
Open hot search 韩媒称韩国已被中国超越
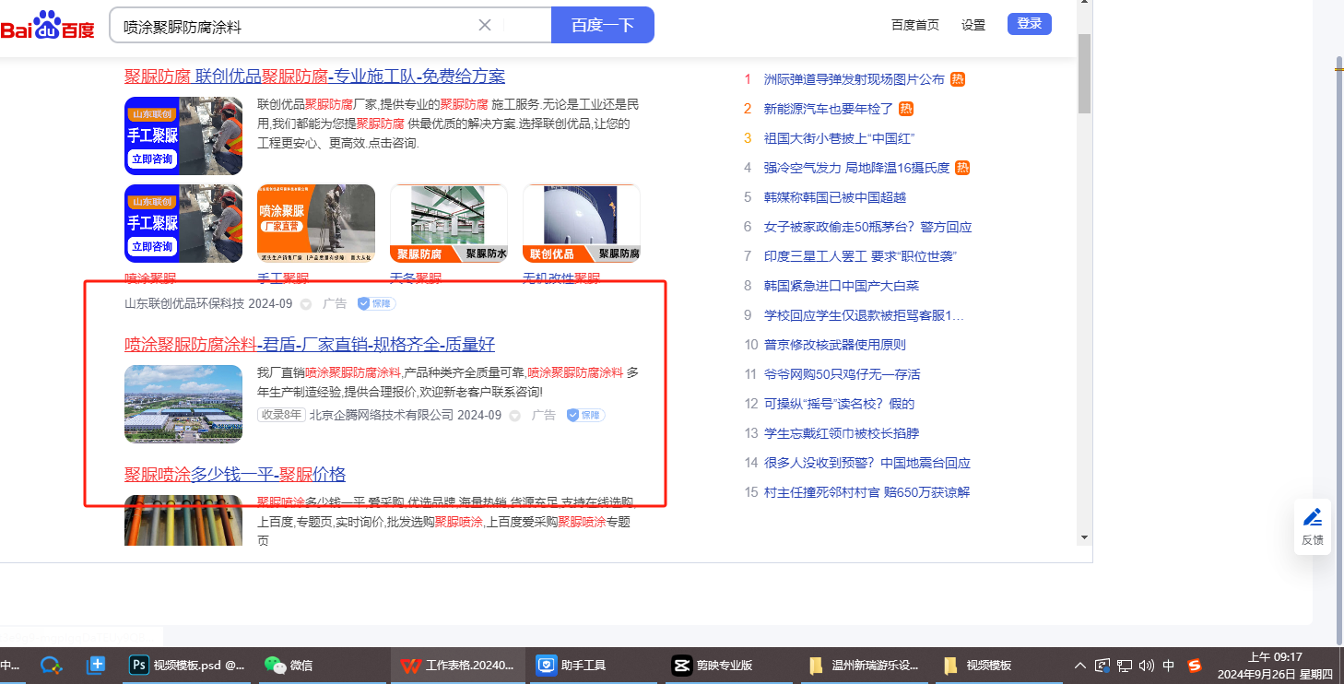(835, 197)
